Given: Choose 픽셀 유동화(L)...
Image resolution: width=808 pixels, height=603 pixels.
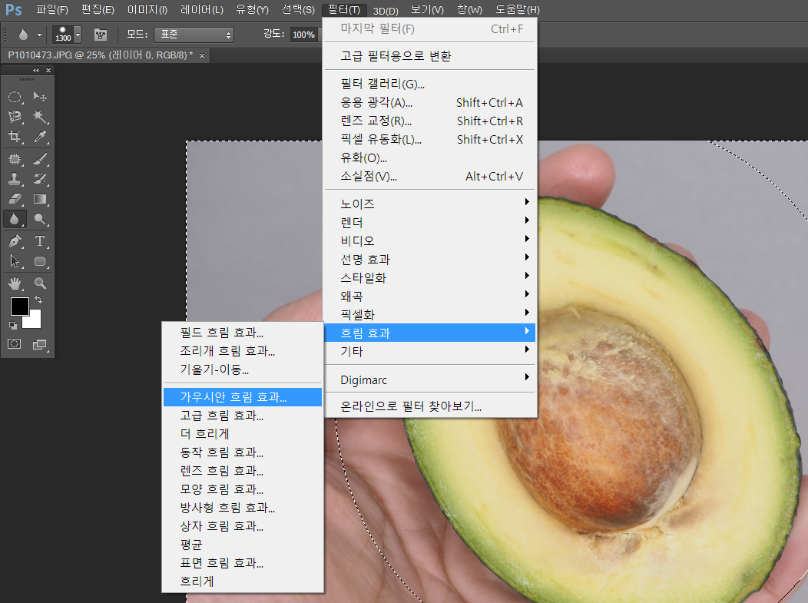Looking at the screenshot, I should (x=430, y=140).
